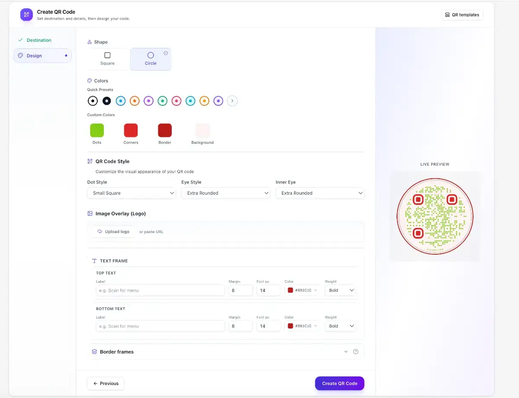Click the help icon beside Border frames
Viewport: 519px width, 398px height.
(356, 352)
